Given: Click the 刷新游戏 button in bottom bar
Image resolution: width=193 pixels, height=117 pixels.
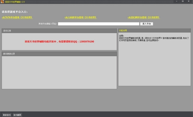Looking at the screenshot, I should click(7, 115).
